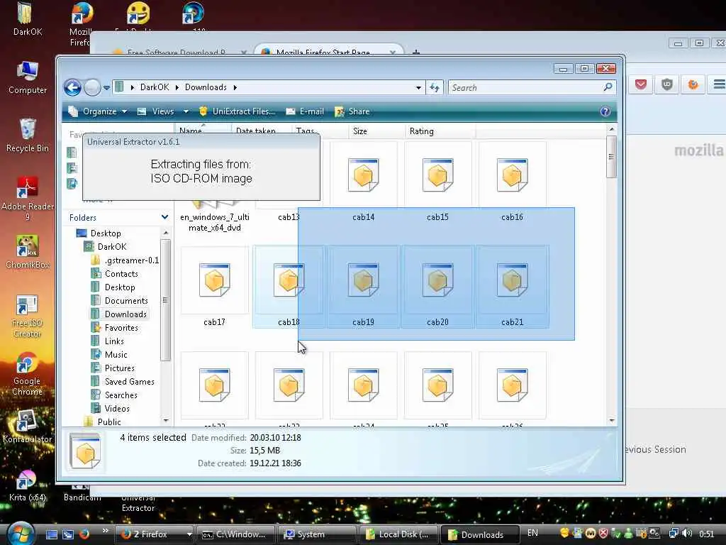Image resolution: width=726 pixels, height=545 pixels.
Task: Click the file list scroll-down arrow
Action: [x=611, y=420]
